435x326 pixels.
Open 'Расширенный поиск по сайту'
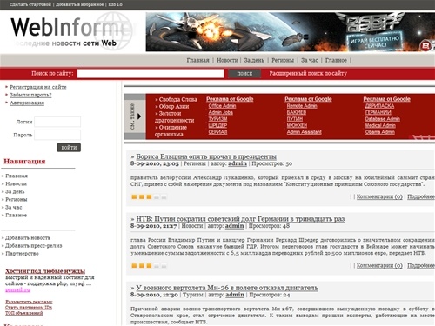[x=308, y=73]
